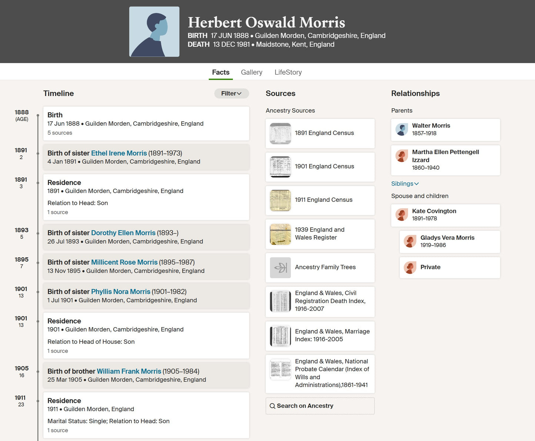Select the Facts tab
Screen dimensions: 535x441
tap(221, 72)
